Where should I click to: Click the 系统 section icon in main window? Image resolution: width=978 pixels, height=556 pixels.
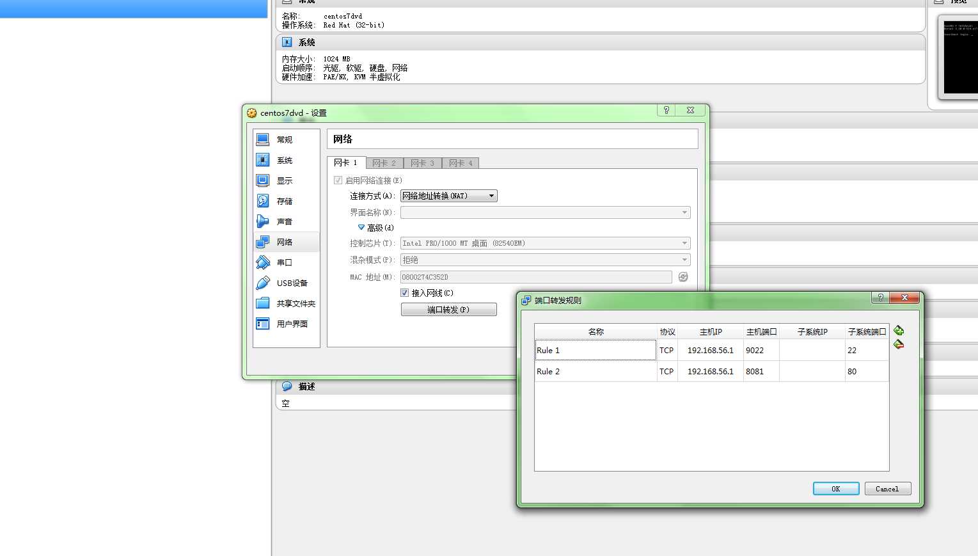point(287,42)
